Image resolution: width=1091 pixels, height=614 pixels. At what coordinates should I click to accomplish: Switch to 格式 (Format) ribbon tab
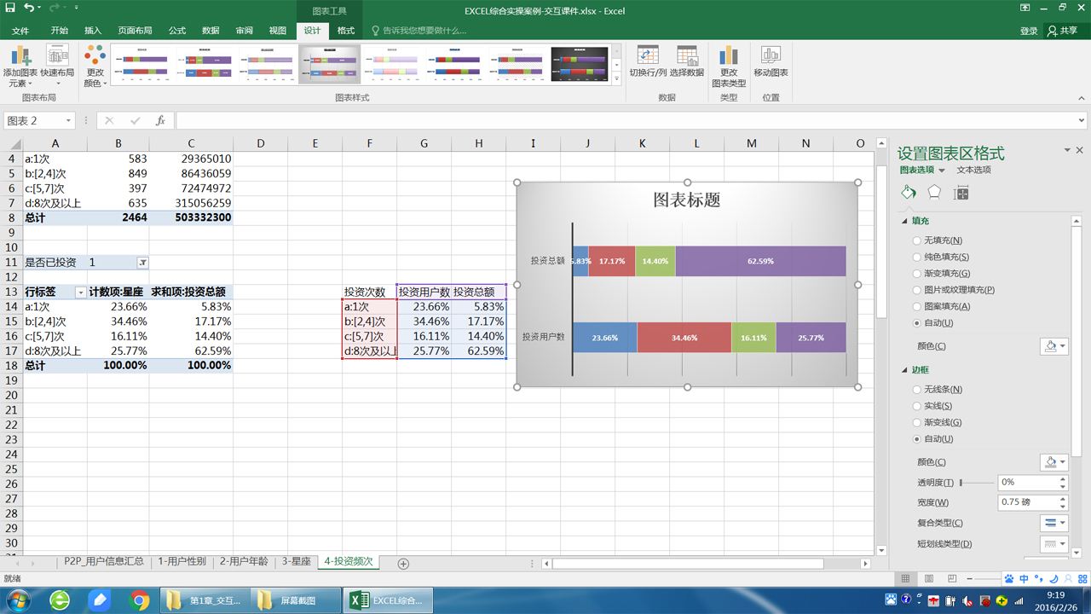(x=346, y=31)
